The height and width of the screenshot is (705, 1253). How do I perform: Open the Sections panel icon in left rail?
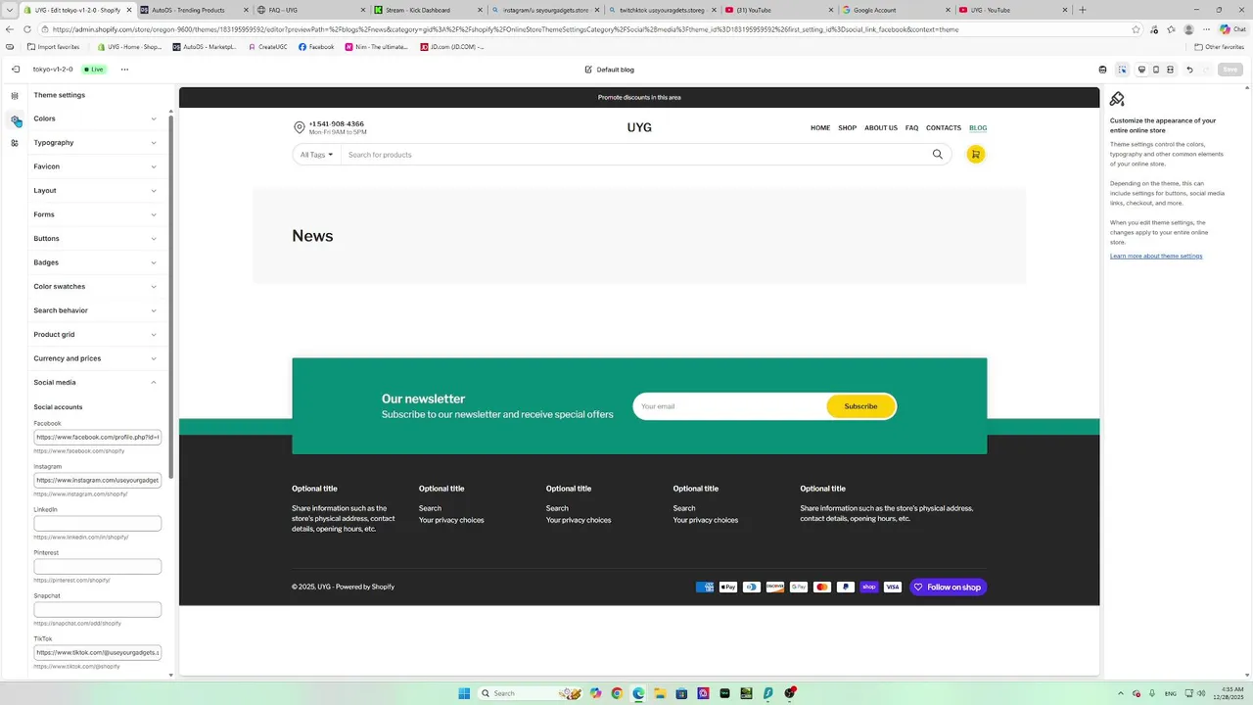[15, 96]
